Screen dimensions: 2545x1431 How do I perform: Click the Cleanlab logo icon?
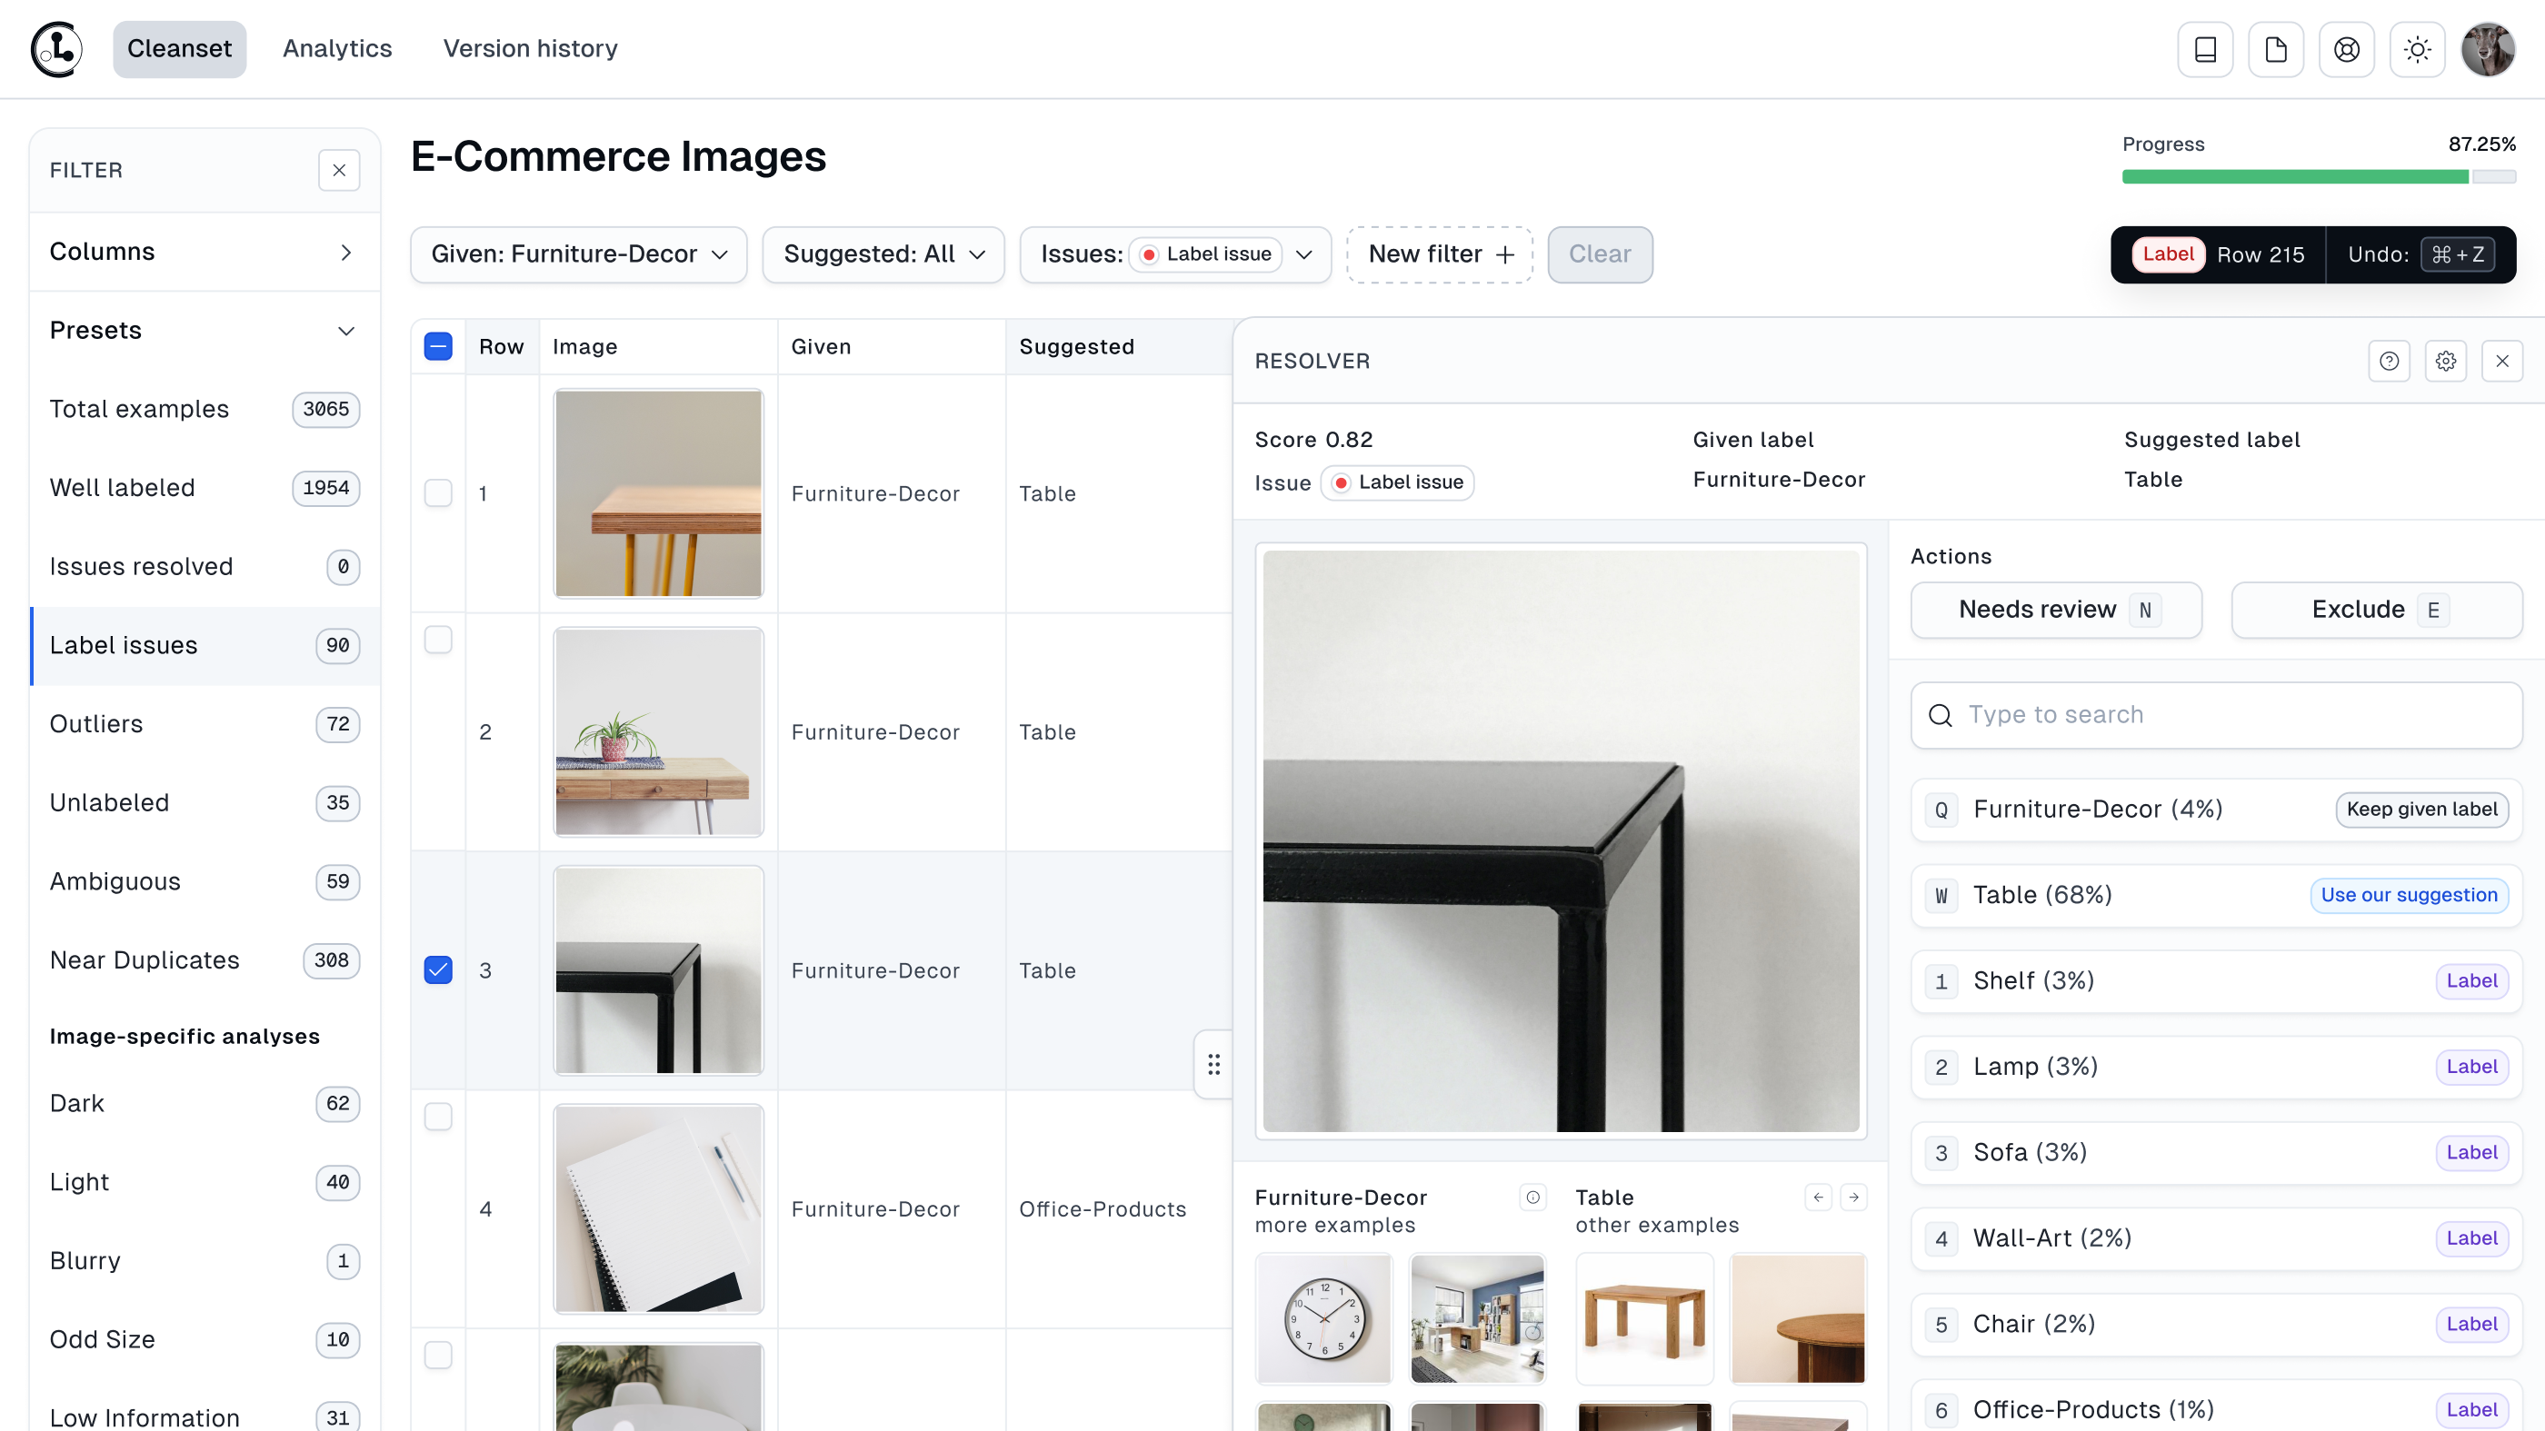point(56,48)
